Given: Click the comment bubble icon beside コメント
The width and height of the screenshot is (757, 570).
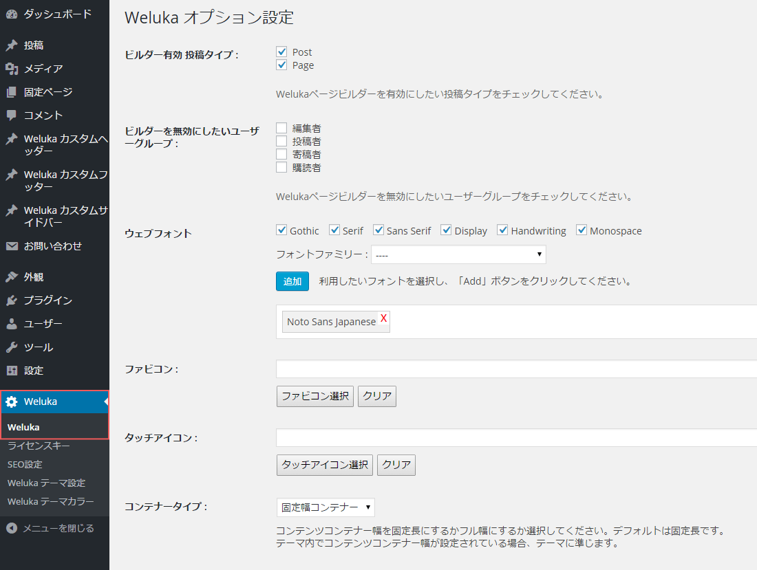Looking at the screenshot, I should (12, 116).
